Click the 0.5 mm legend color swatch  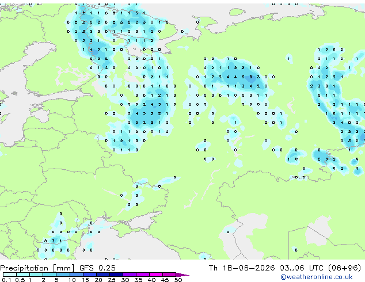[23, 275]
